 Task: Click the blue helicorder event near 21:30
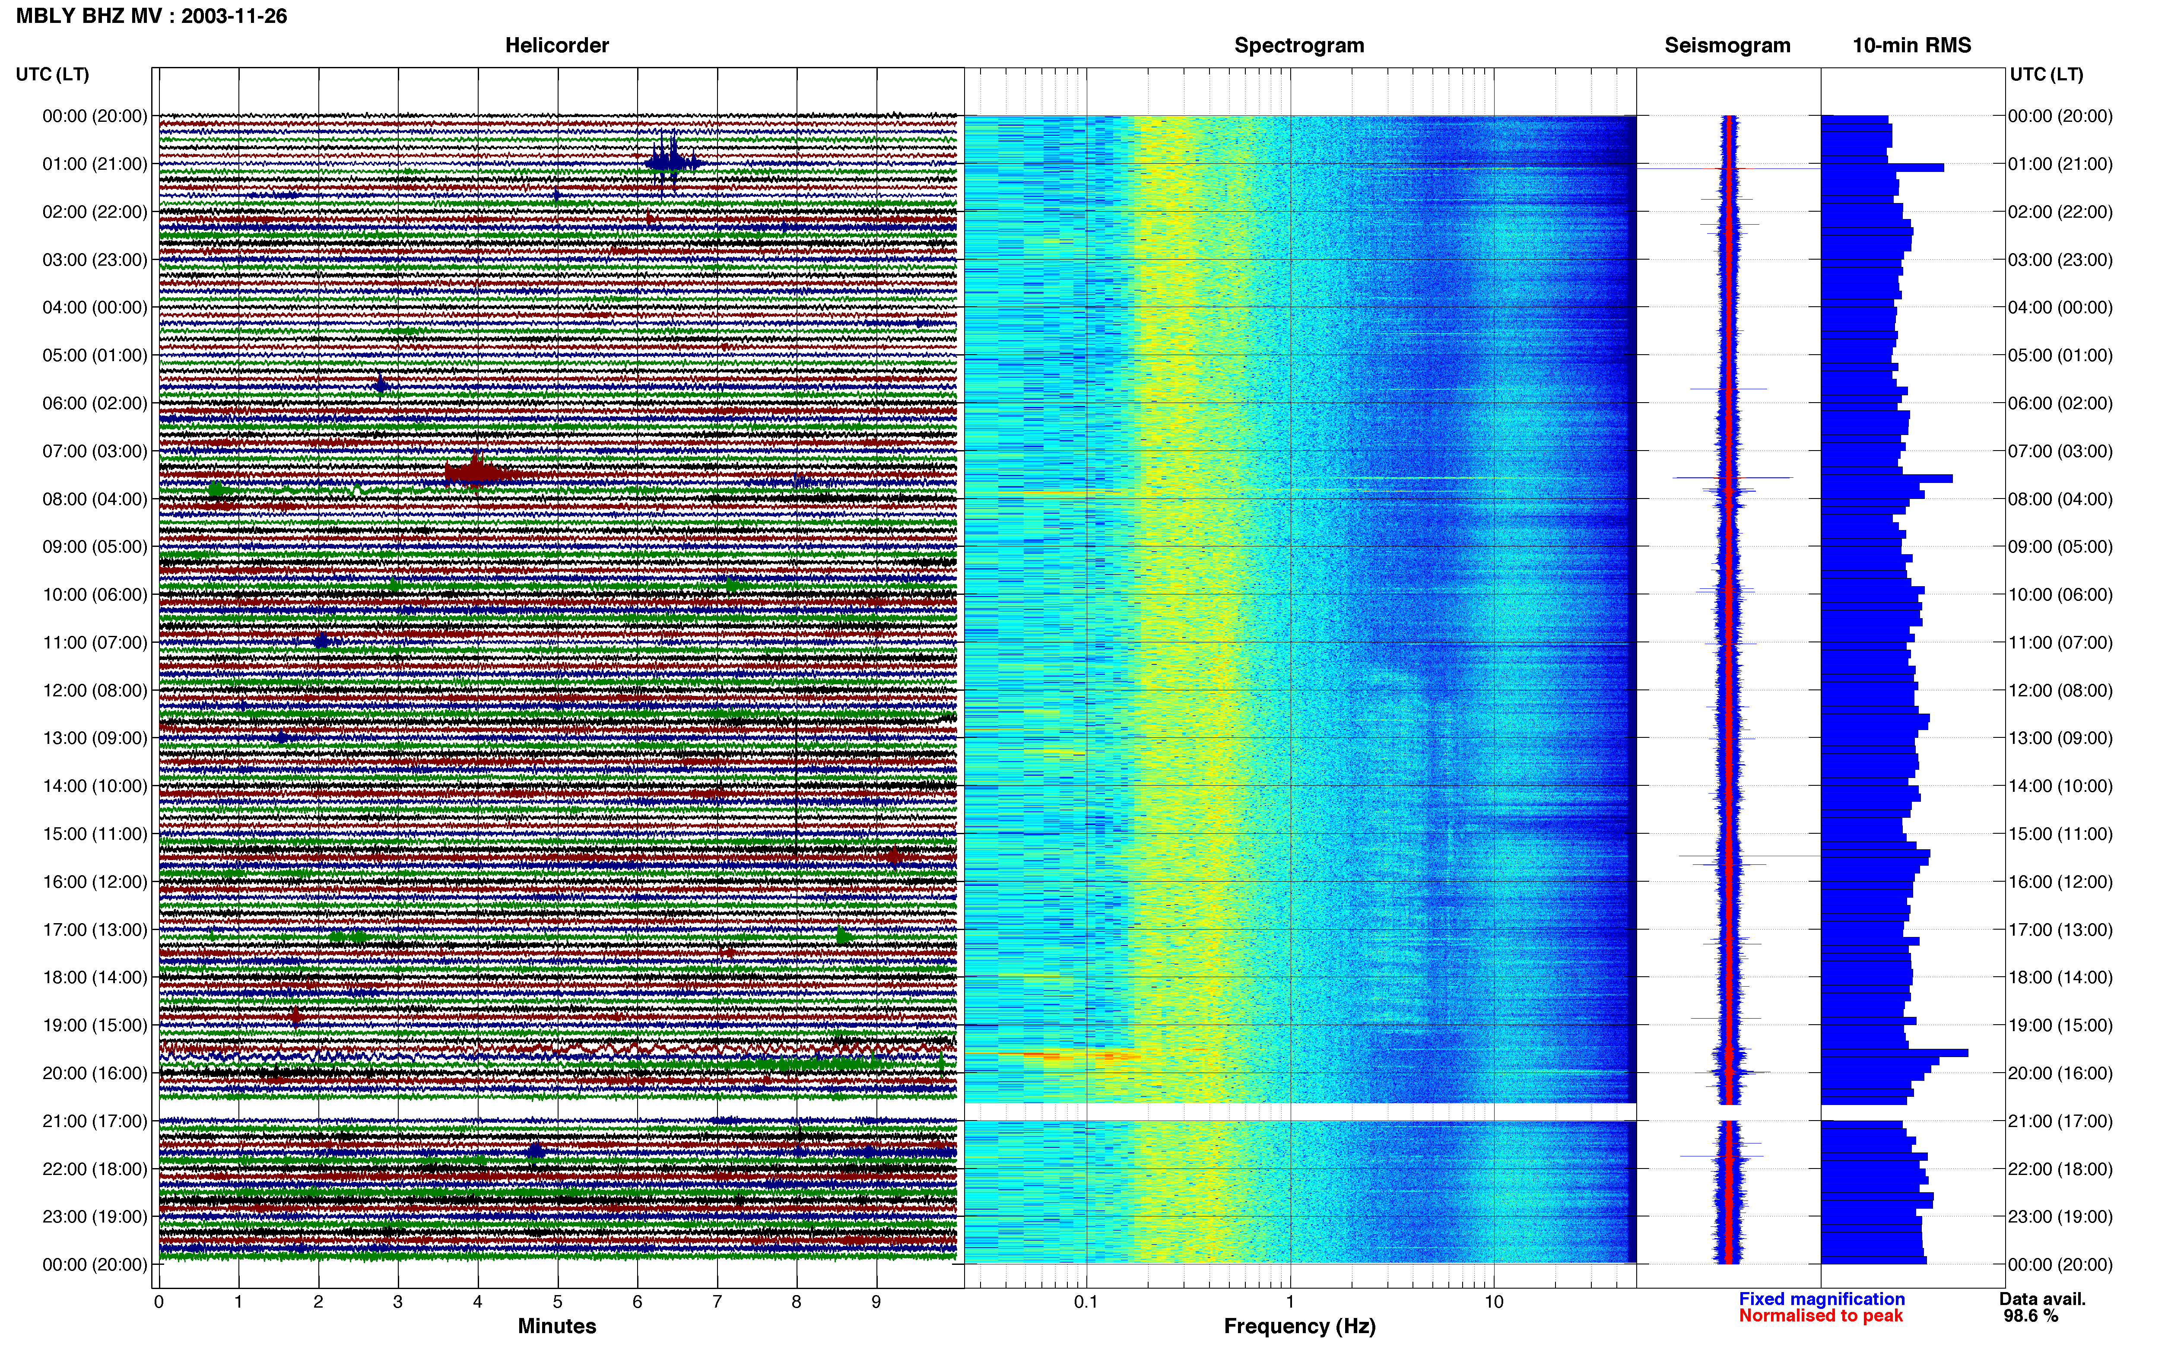pyautogui.click(x=535, y=1151)
